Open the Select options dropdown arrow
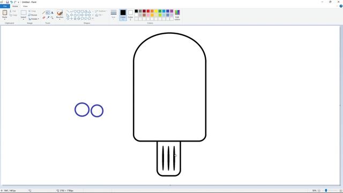This screenshot has width=343, height=193. 24,19
